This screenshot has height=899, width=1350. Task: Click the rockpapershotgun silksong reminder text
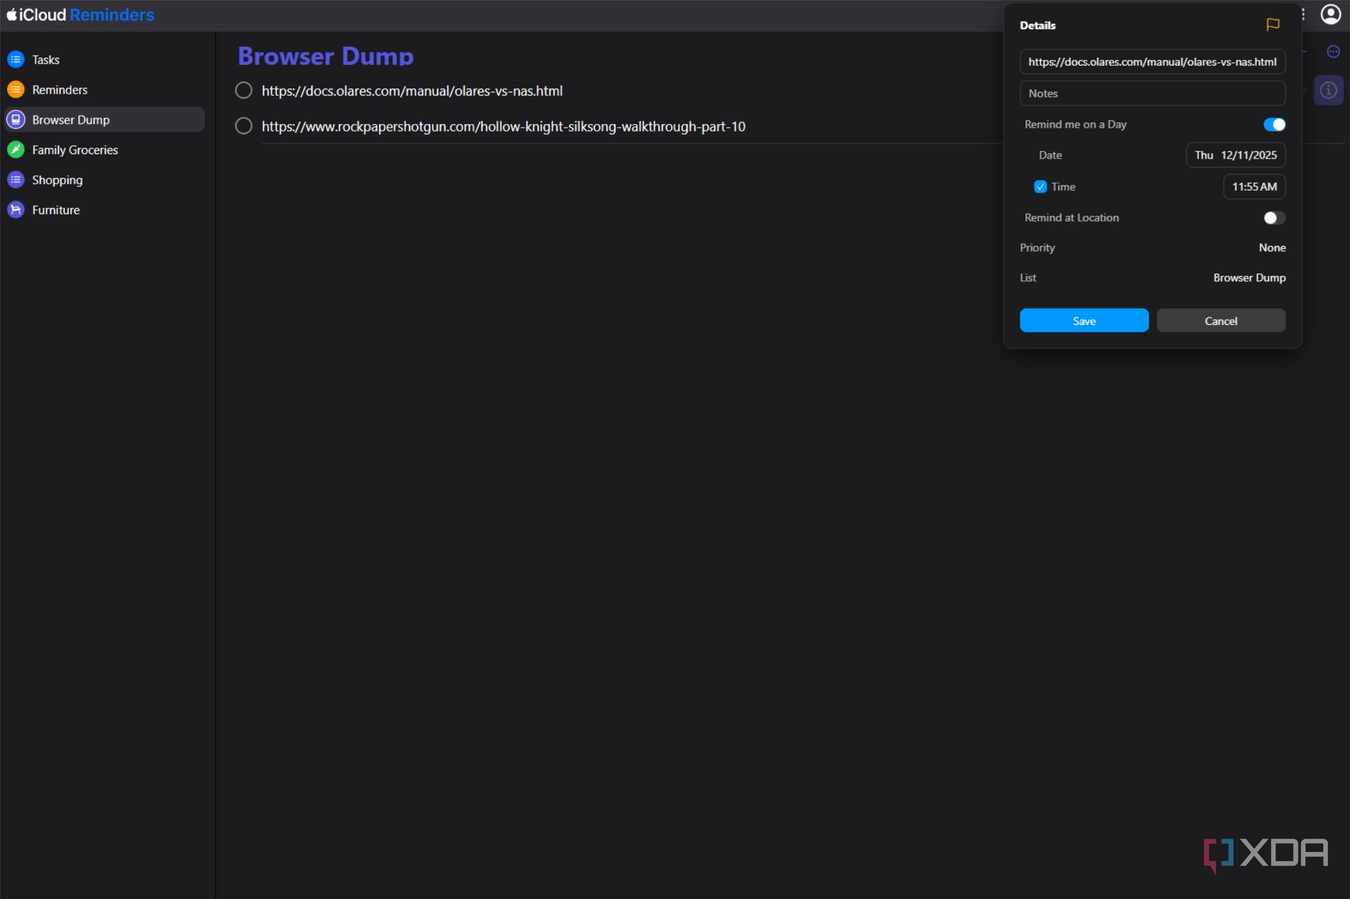tap(503, 127)
